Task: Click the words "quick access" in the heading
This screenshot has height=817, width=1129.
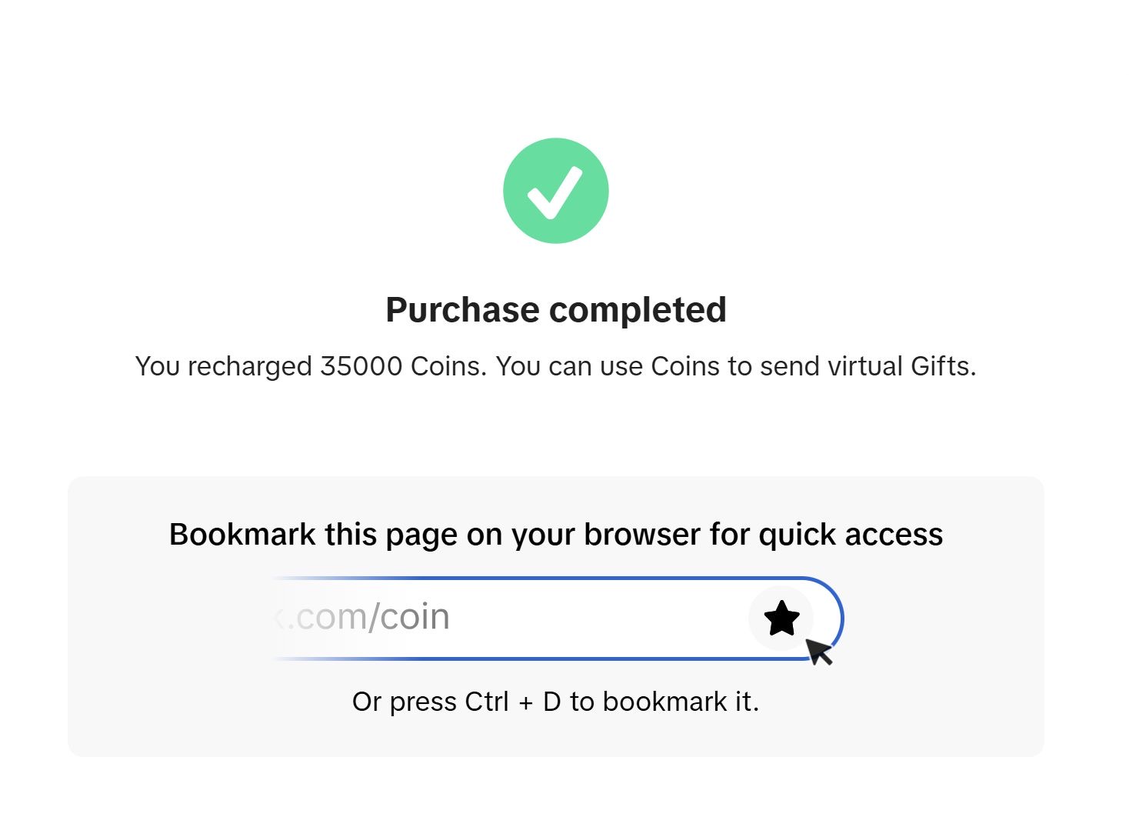Action: pos(851,535)
